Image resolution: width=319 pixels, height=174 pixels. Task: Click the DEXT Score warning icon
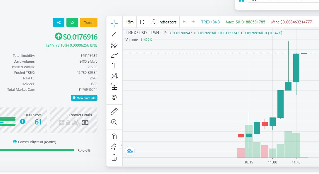point(23,122)
